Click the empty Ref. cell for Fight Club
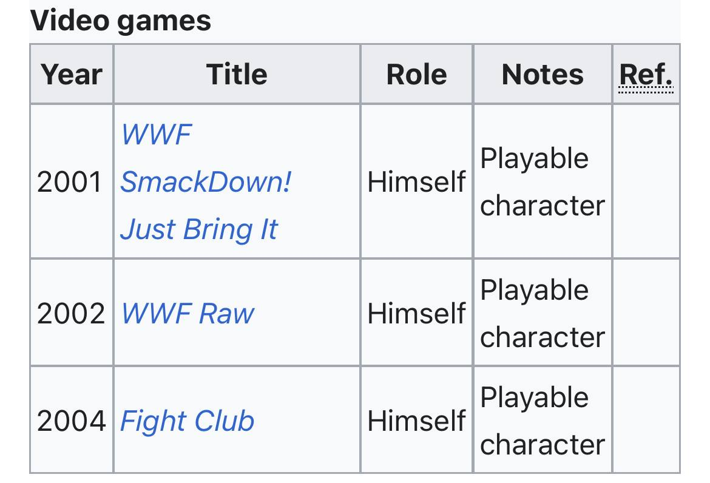The width and height of the screenshot is (710, 483). [646, 421]
